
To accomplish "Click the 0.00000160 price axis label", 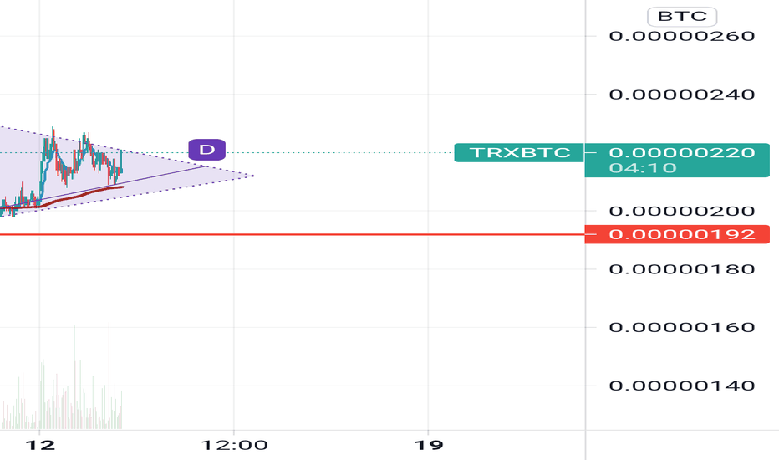I will tap(682, 327).
